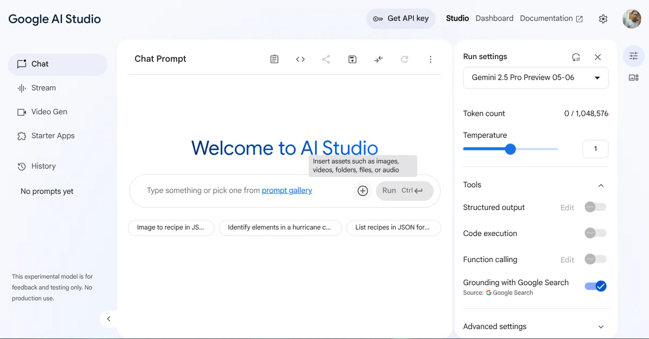Screen dimensions: 649x339
Task: Toggle Structured output switch
Action: coord(595,207)
